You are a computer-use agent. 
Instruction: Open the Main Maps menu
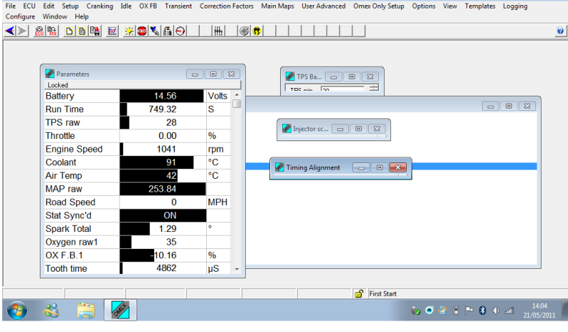coord(279,6)
